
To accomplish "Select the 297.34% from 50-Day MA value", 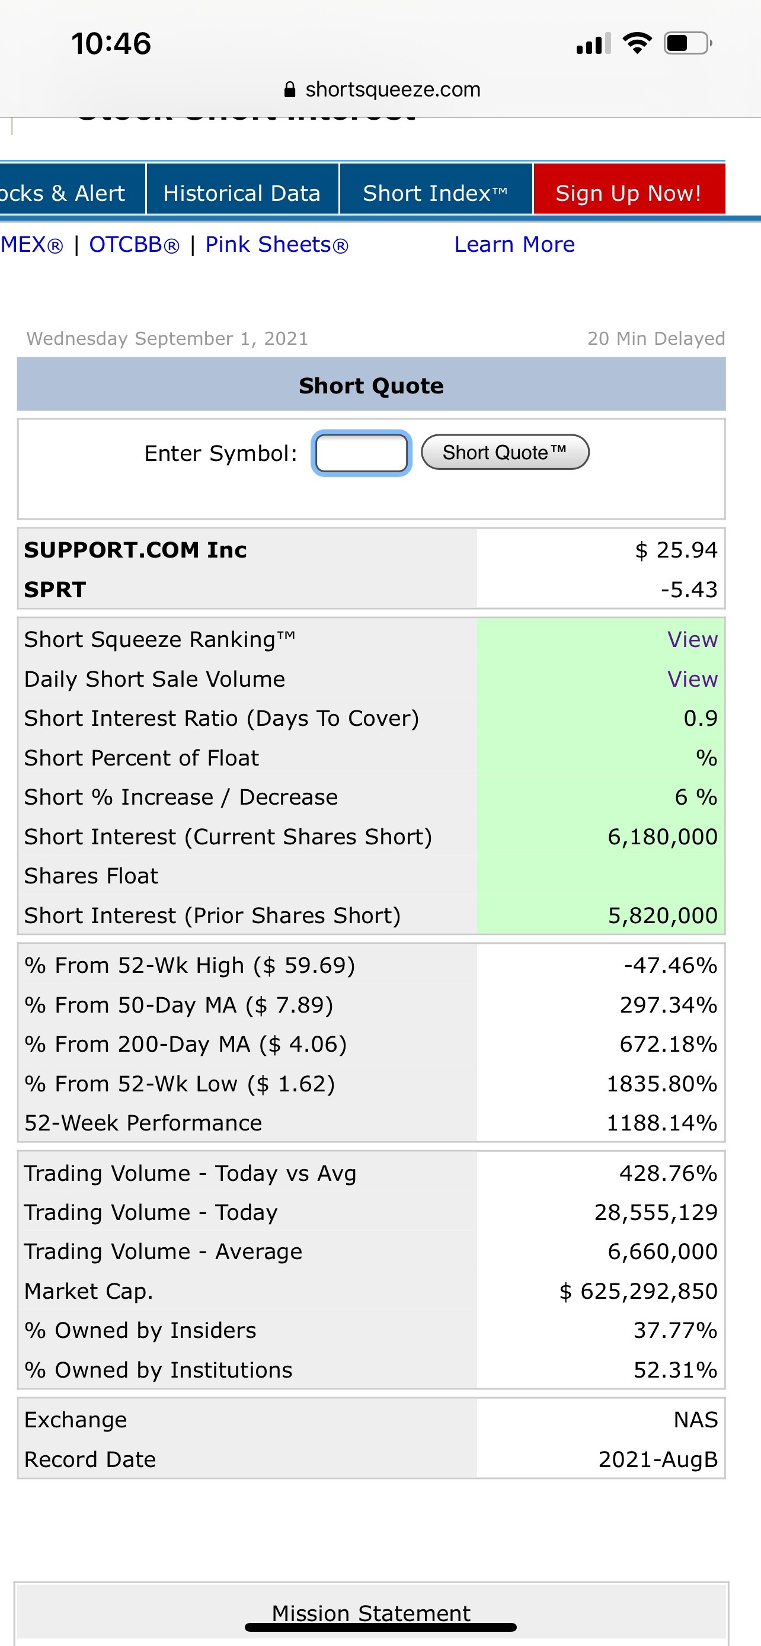I will 669,1005.
